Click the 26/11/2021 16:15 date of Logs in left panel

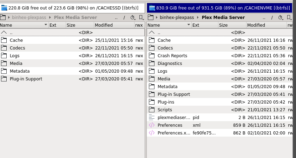[x=114, y=56]
